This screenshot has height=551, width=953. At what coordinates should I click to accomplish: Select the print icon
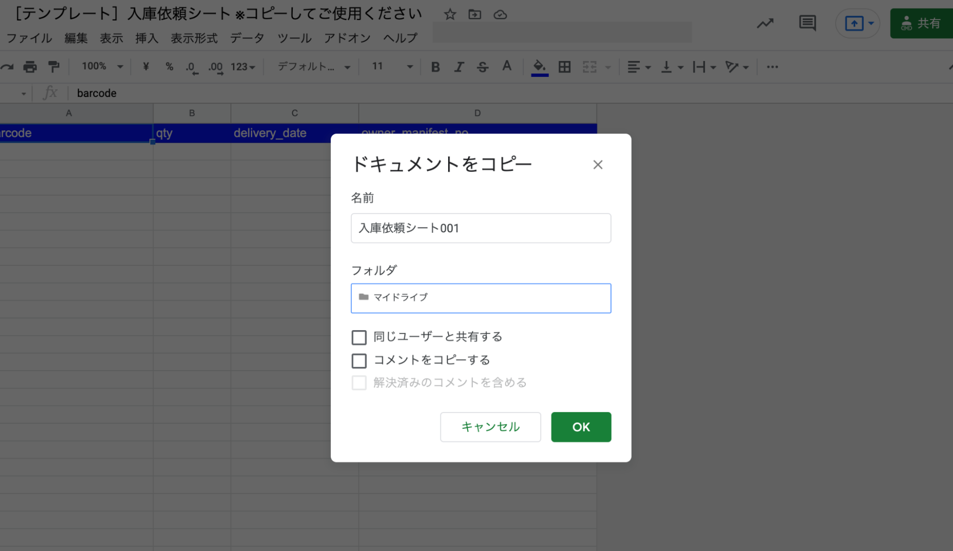[30, 67]
